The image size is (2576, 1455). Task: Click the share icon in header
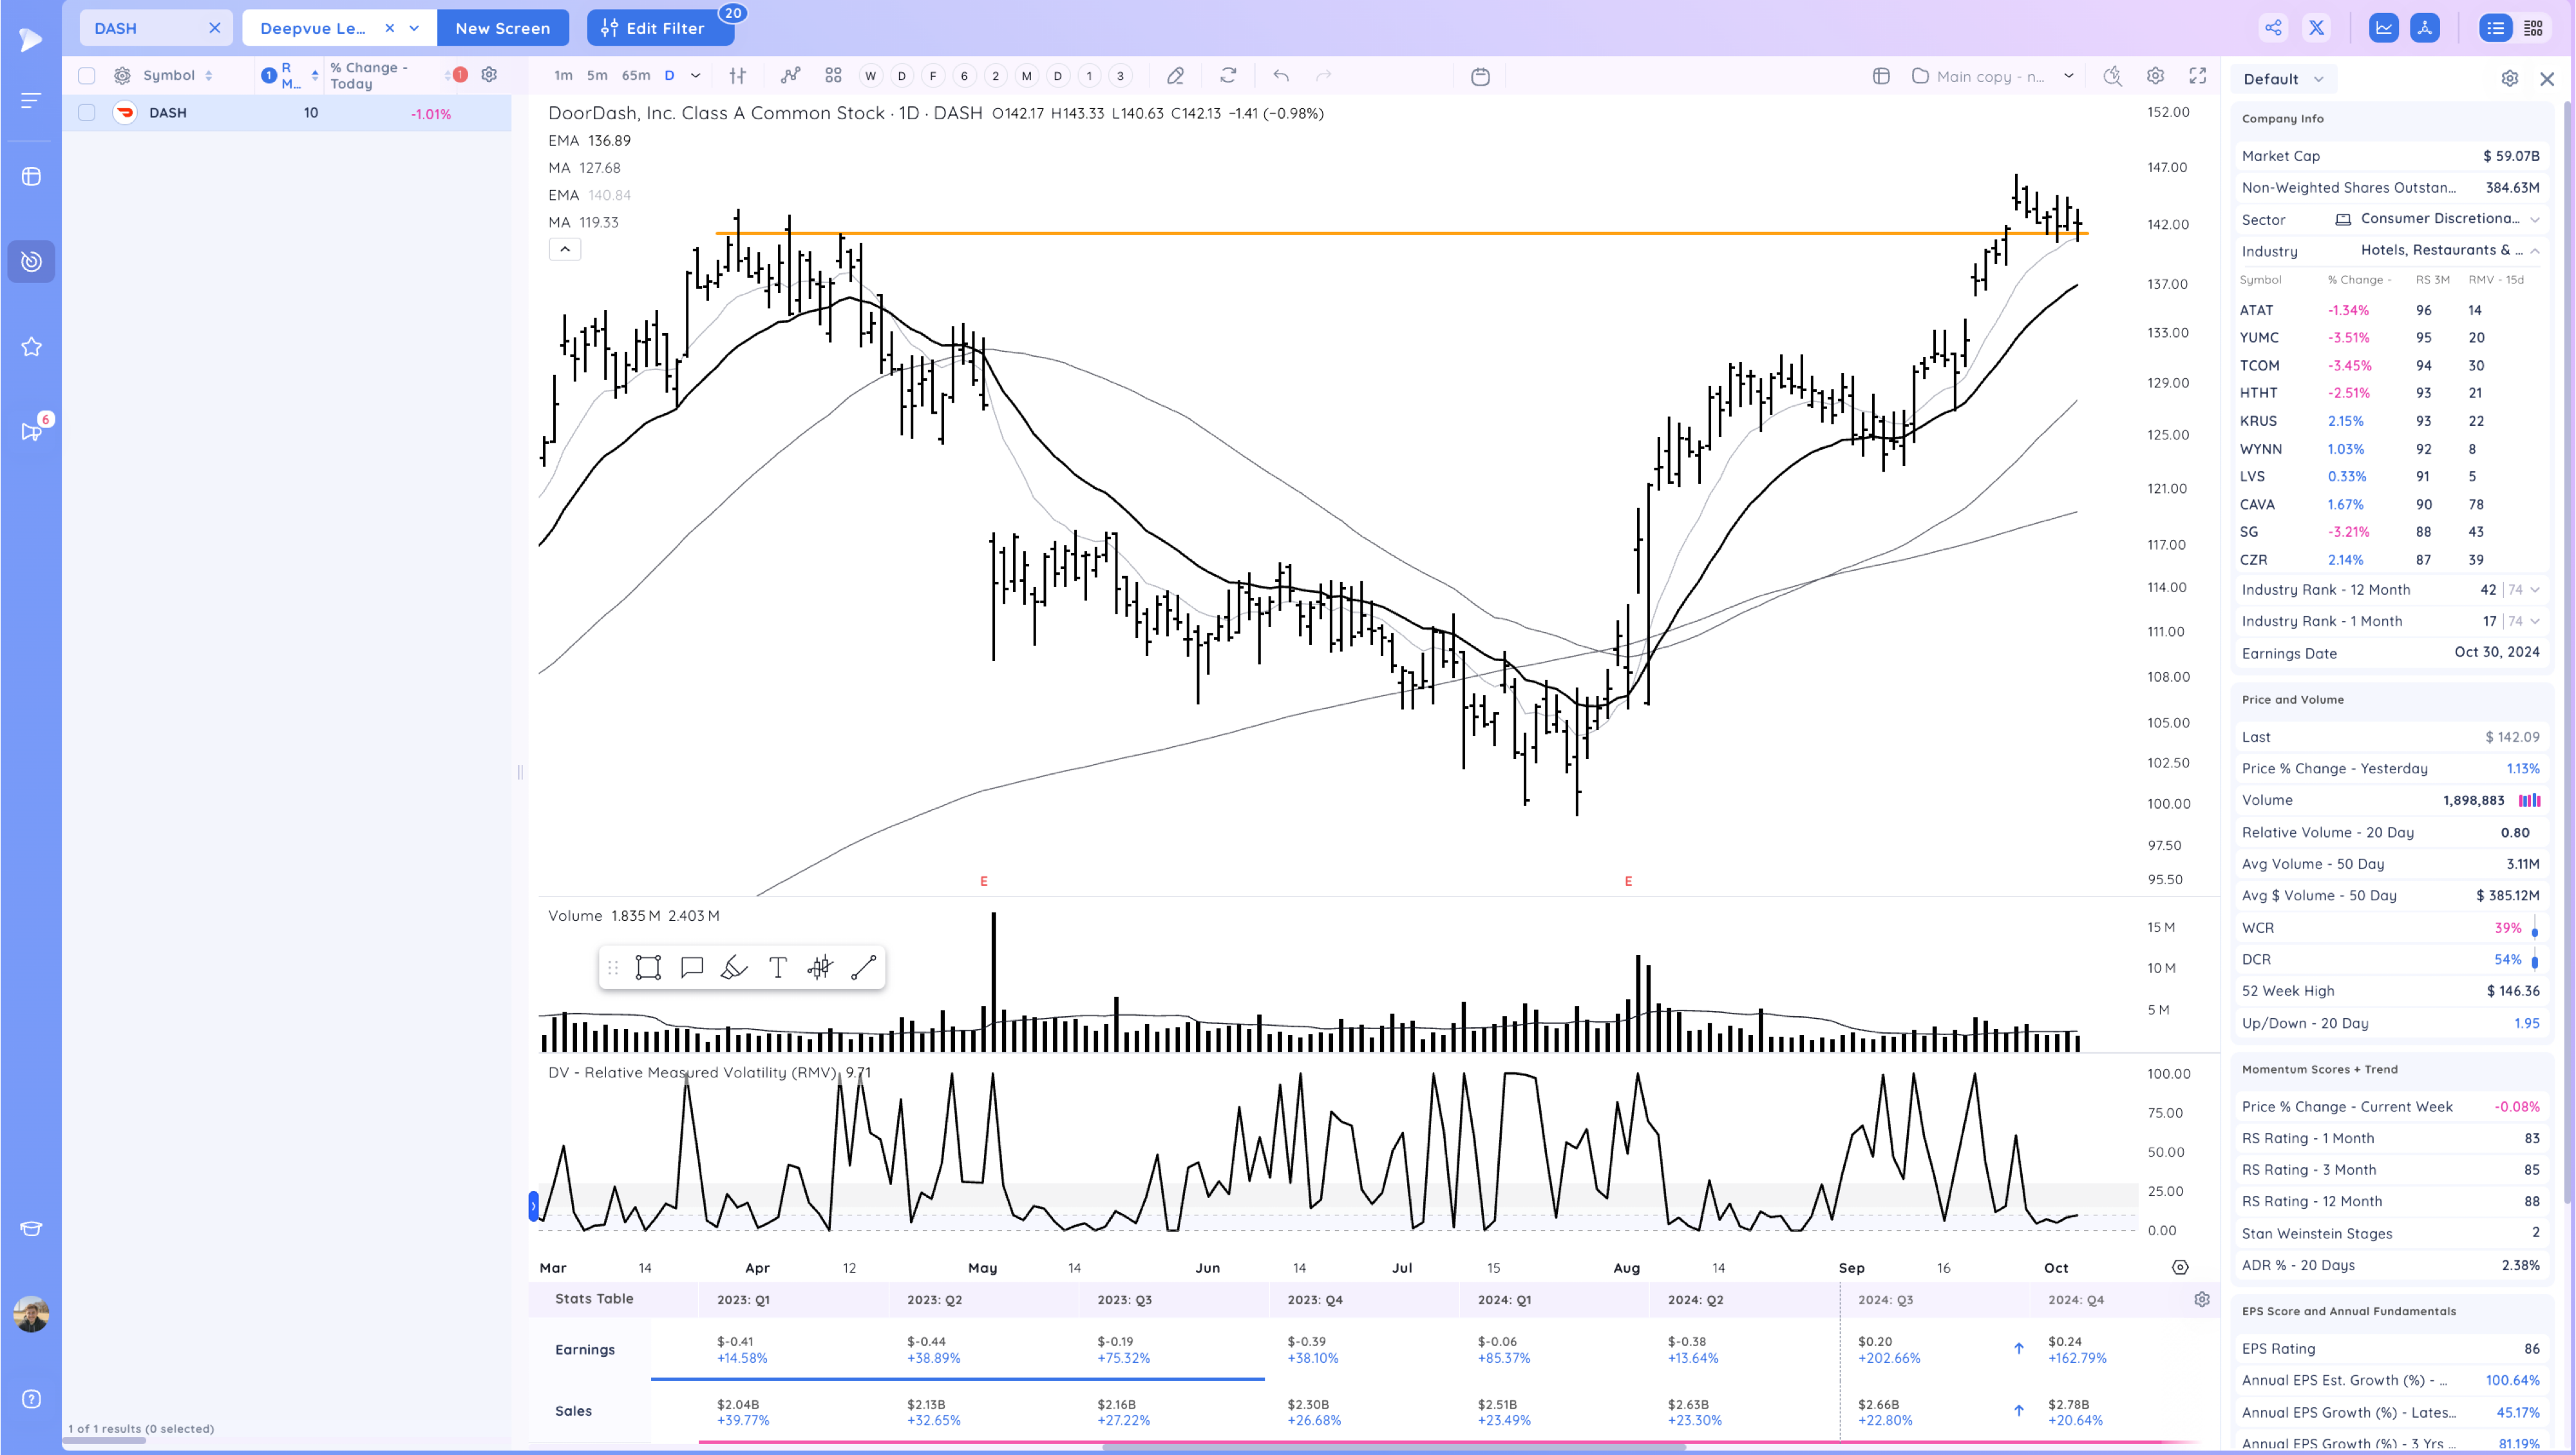tap(2273, 28)
